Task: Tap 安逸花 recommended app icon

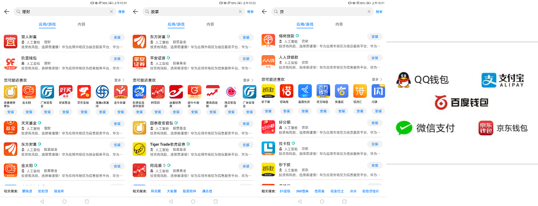Action: coord(342,91)
